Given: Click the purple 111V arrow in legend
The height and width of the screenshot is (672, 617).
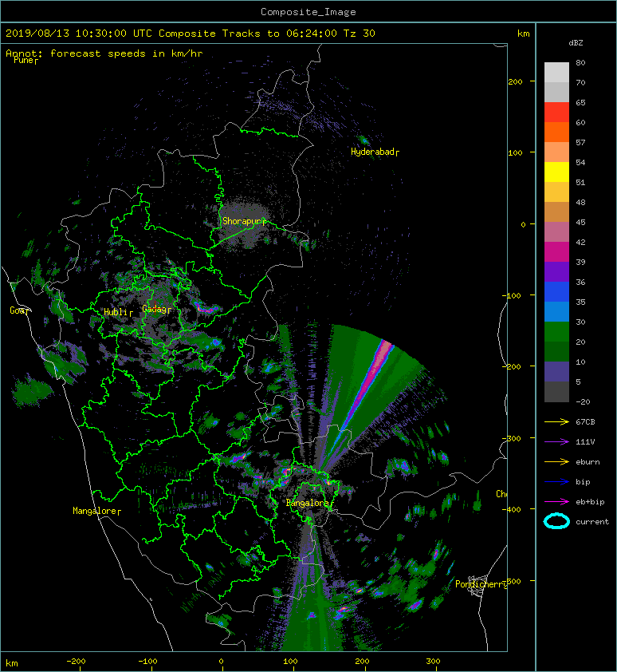Looking at the screenshot, I should [556, 442].
